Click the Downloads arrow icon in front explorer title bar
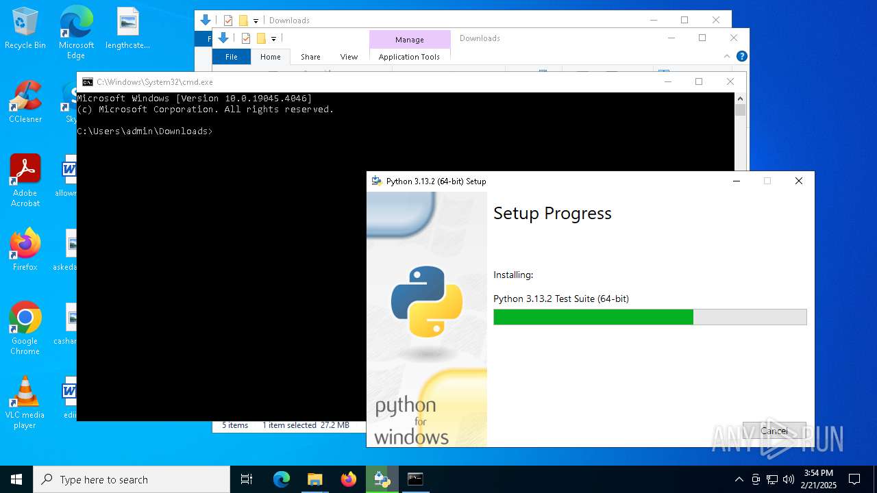 [x=223, y=38]
